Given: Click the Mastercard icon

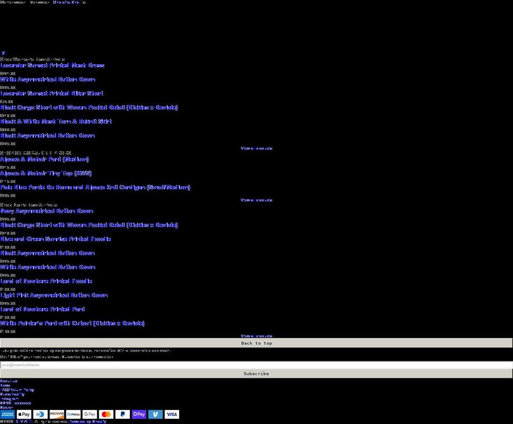Looking at the screenshot, I should tap(106, 414).
